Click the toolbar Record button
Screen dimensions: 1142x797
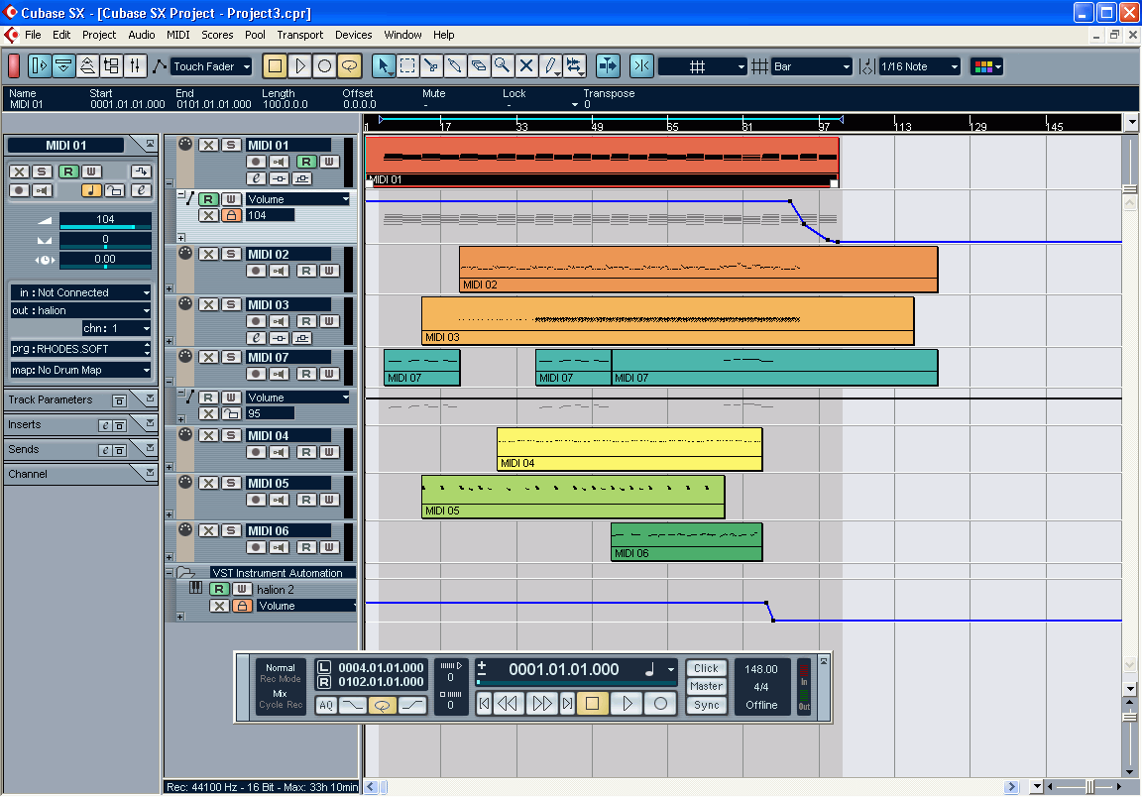click(x=325, y=66)
